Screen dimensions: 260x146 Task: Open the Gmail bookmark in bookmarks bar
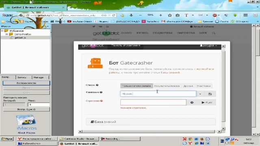click(179, 21)
